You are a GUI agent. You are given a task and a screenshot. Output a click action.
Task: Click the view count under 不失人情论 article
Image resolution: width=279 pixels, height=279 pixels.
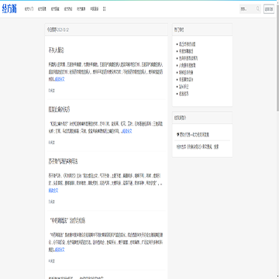coord(51,91)
